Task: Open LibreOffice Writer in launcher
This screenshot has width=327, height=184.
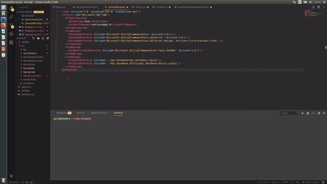Action: click(4, 31)
